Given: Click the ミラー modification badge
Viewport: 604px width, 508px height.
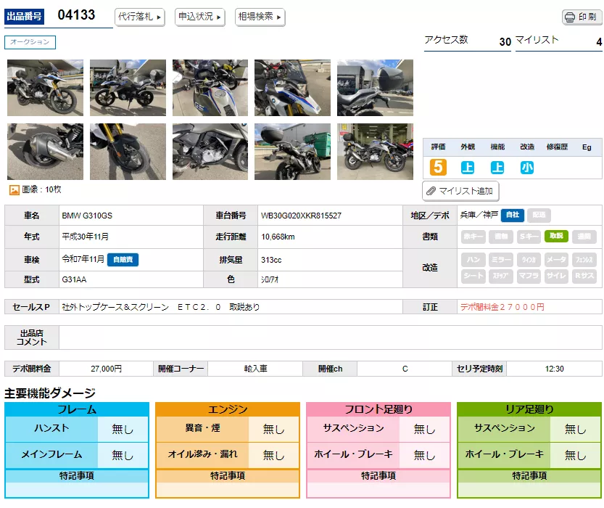Looking at the screenshot, I should (501, 260).
